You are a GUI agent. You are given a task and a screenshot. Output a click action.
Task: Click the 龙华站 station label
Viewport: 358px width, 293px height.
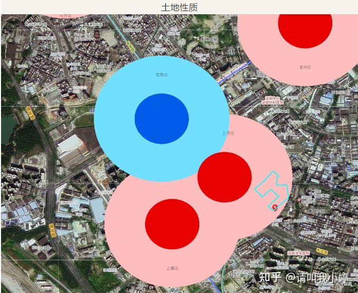point(305,67)
